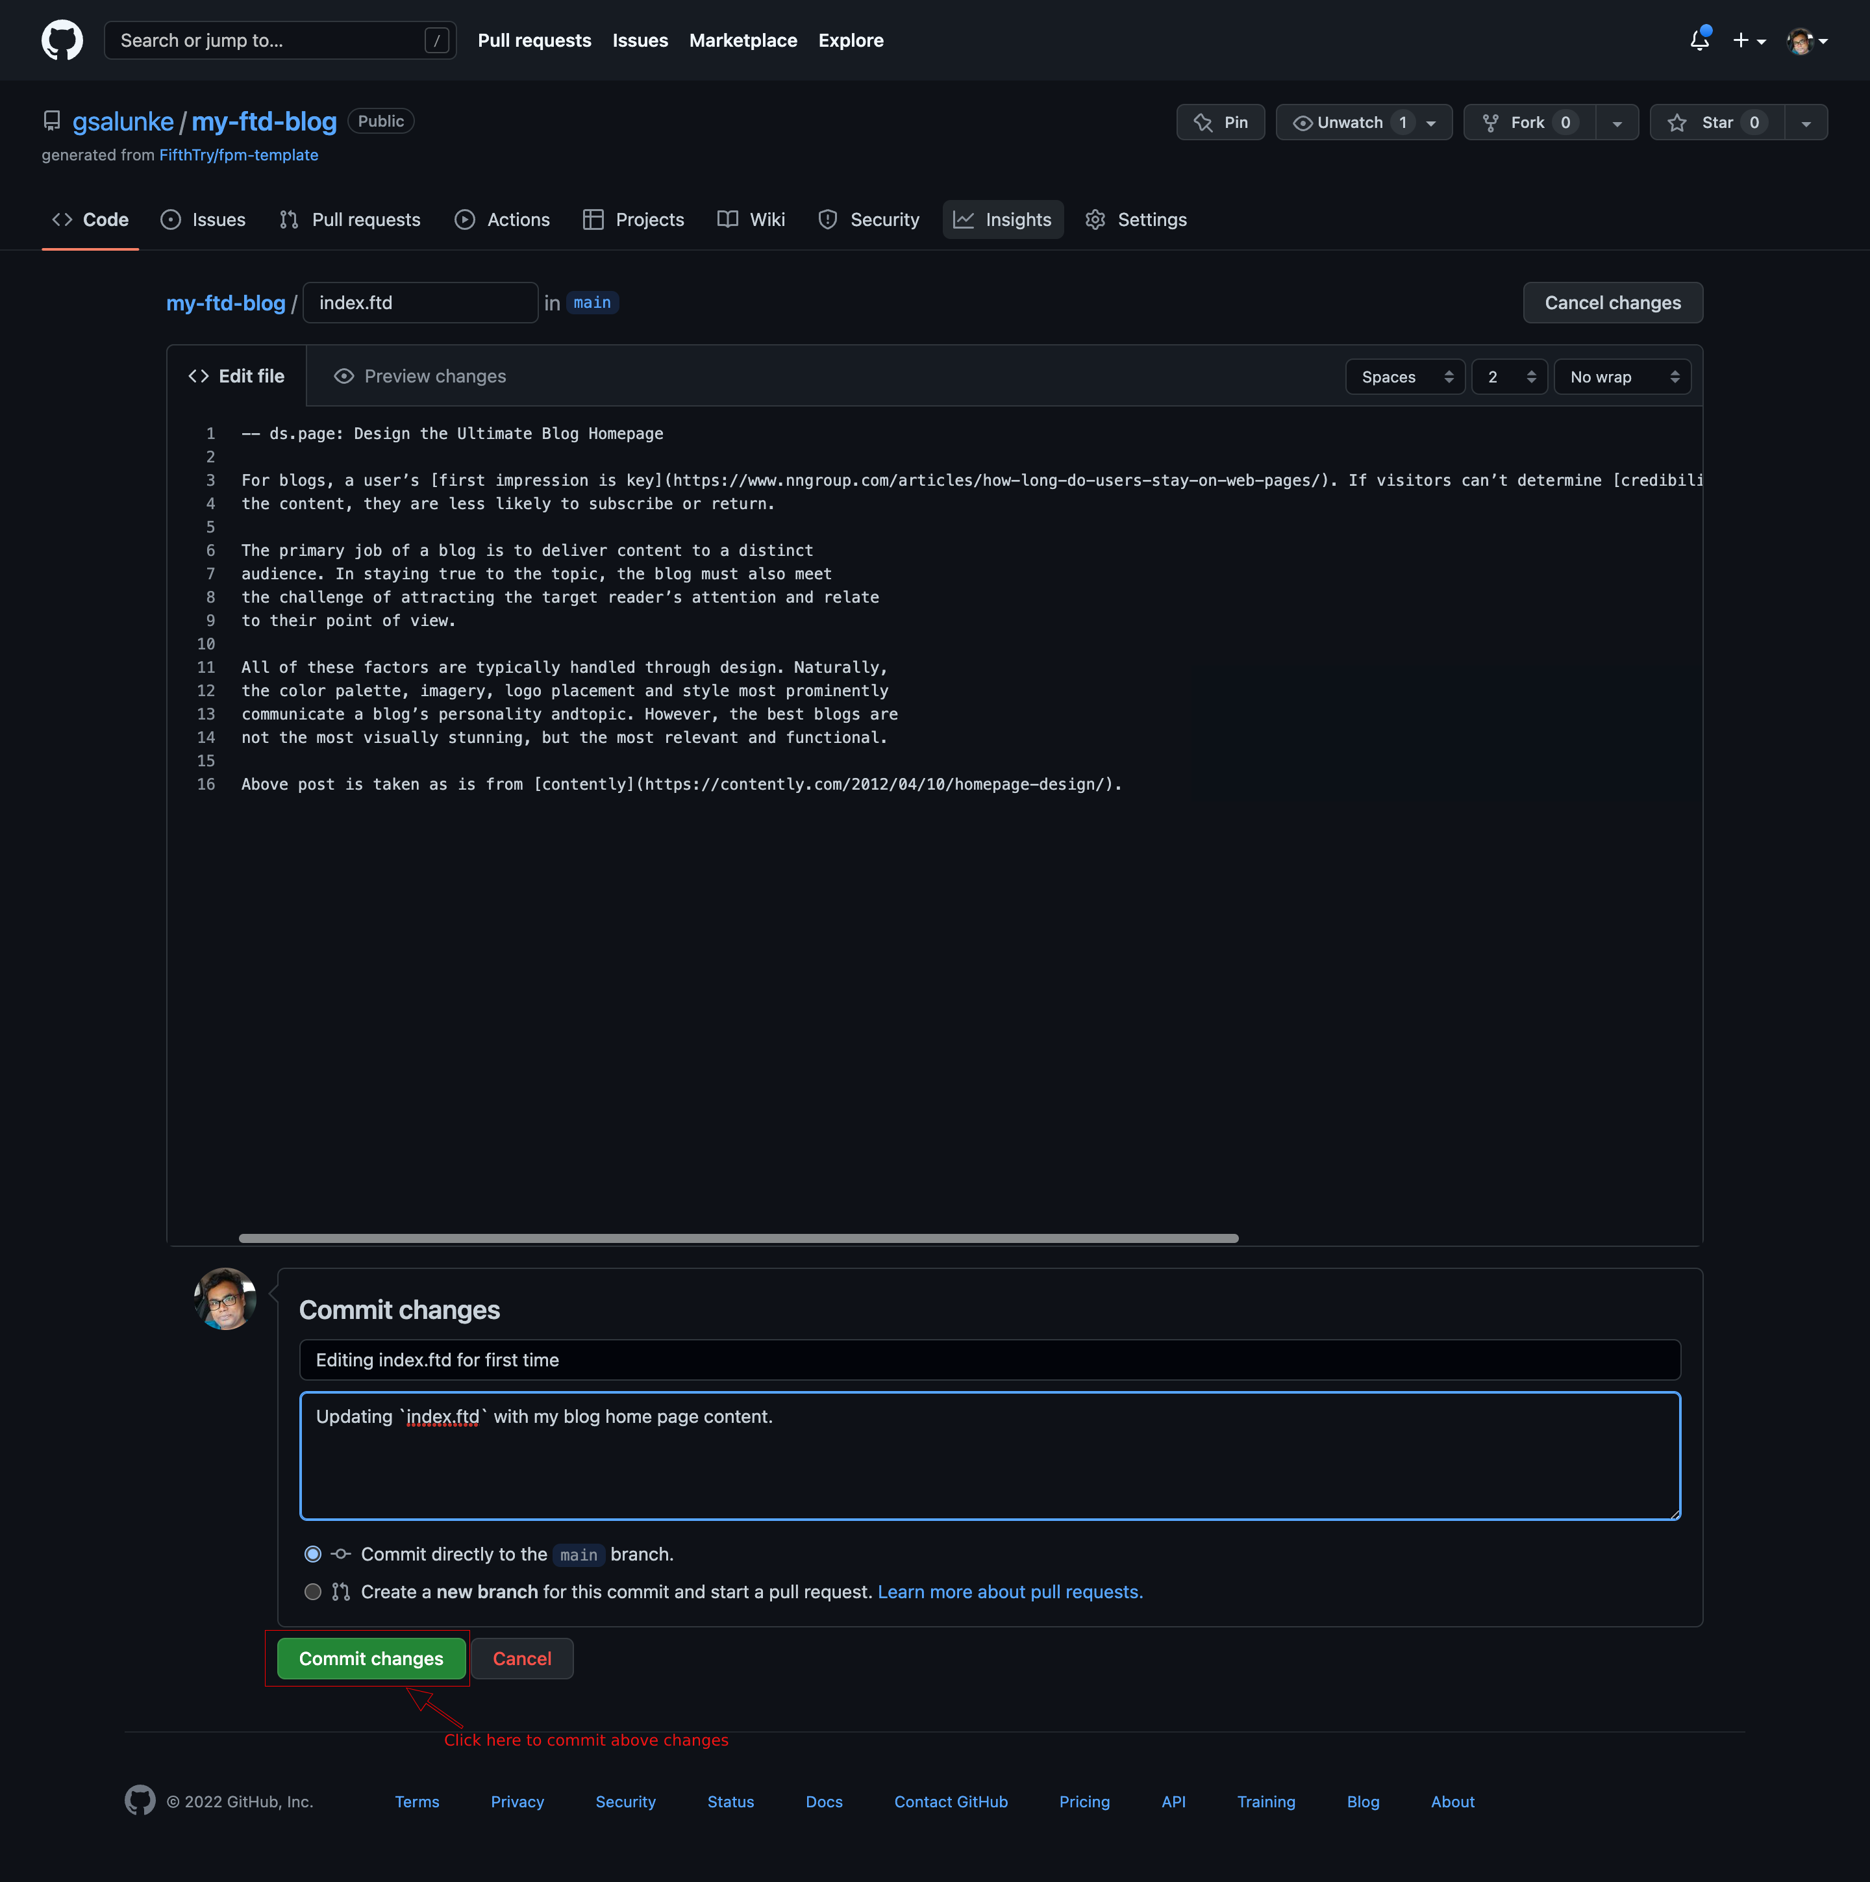Open the Wiki tab
The height and width of the screenshot is (1882, 1870).
pos(751,220)
